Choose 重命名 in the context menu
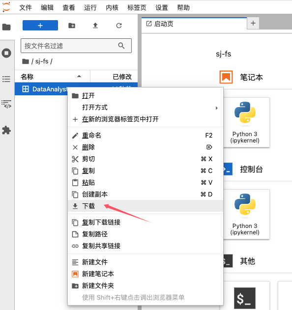Viewport: 292px width, 310px height. point(146,136)
